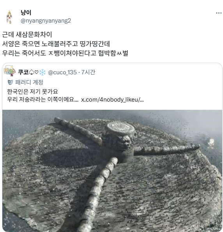Click quoted text 우리 저승라라는 이쪽이에요
Viewport: 223px width, 232px height.
[42, 99]
